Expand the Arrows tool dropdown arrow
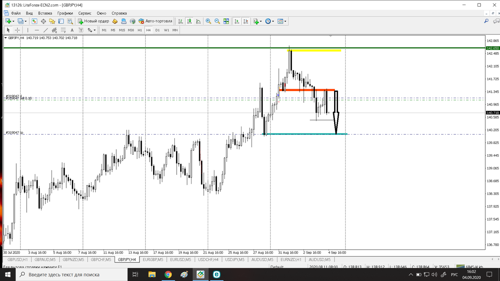The width and height of the screenshot is (500, 281). (x=95, y=30)
